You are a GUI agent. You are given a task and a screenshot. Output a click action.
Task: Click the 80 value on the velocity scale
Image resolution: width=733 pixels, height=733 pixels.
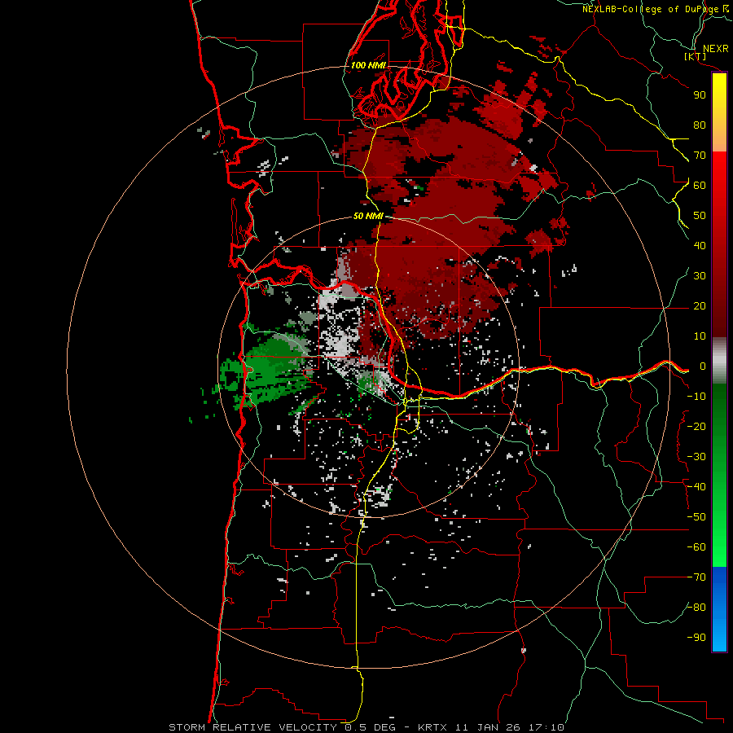point(700,125)
